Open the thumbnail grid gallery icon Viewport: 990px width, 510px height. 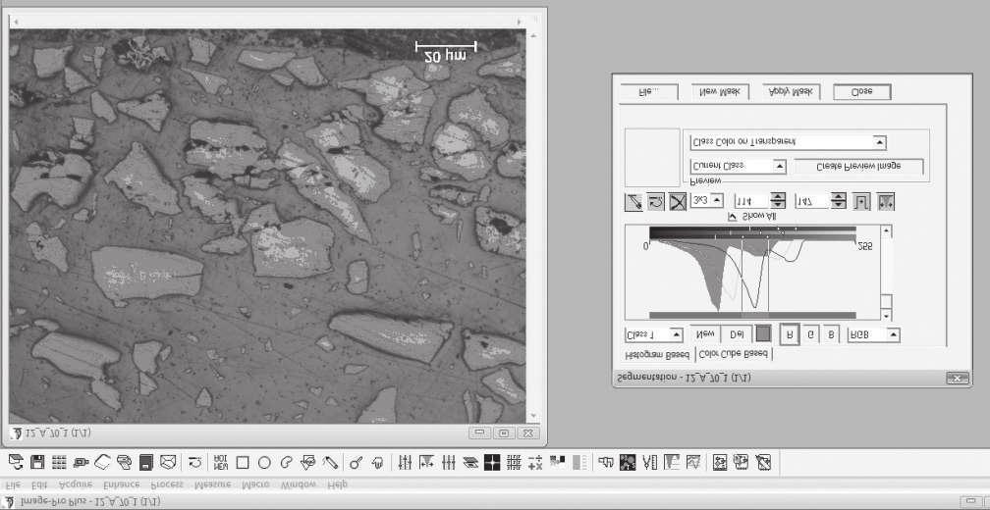(59, 463)
